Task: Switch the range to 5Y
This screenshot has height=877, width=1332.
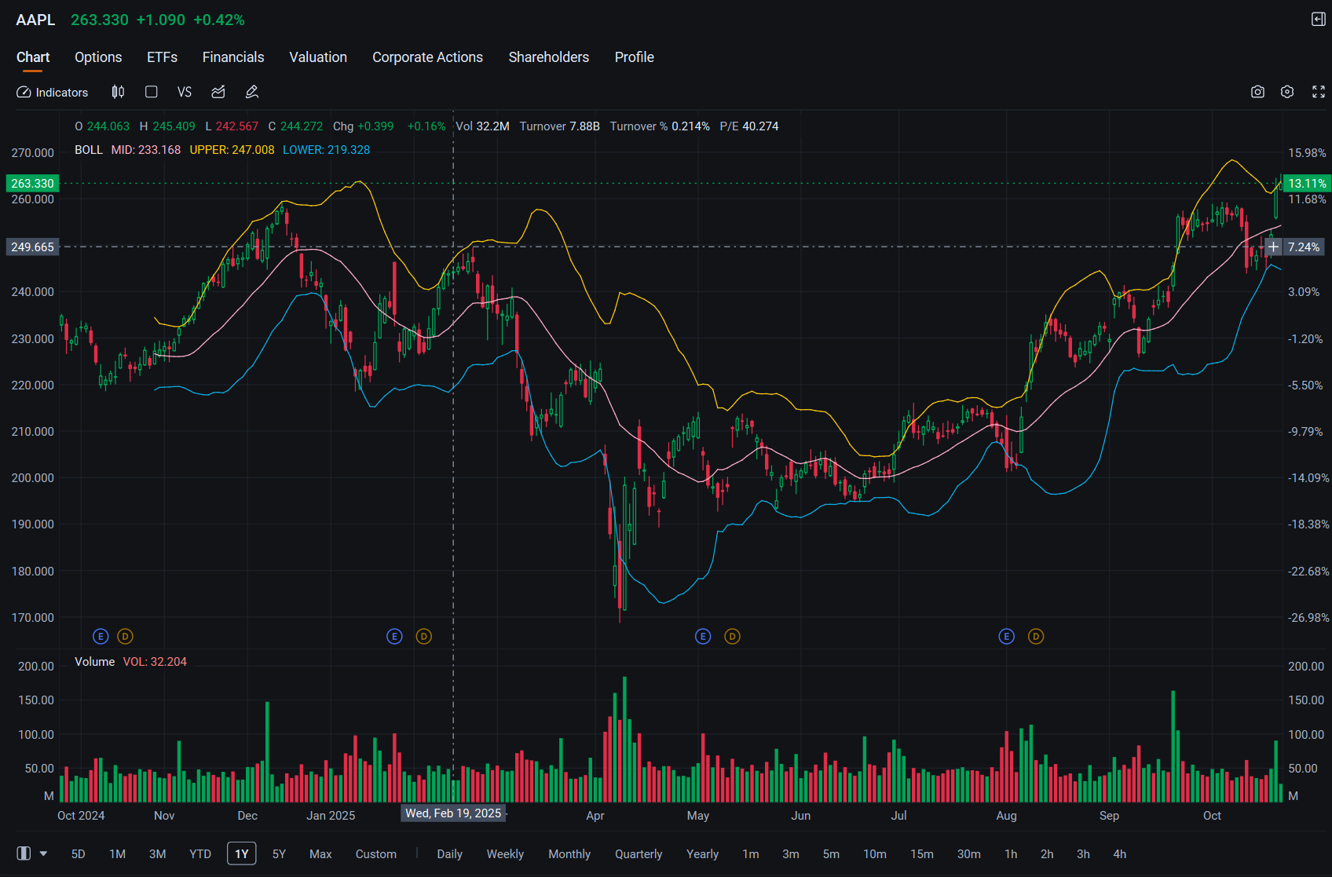Action: click(279, 854)
